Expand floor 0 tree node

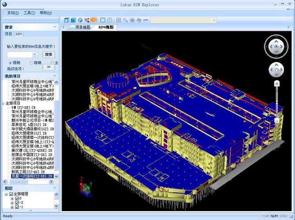click(12, 198)
